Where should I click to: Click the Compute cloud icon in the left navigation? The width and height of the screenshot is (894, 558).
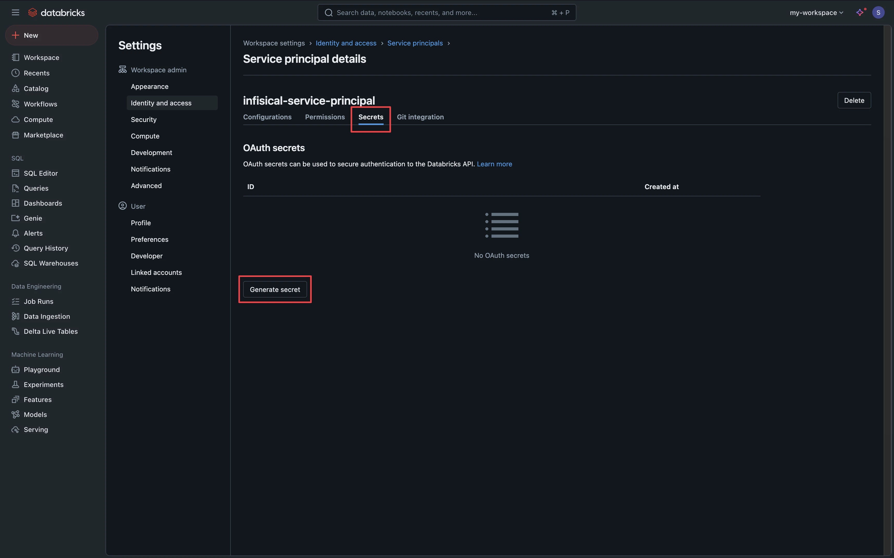(x=16, y=119)
